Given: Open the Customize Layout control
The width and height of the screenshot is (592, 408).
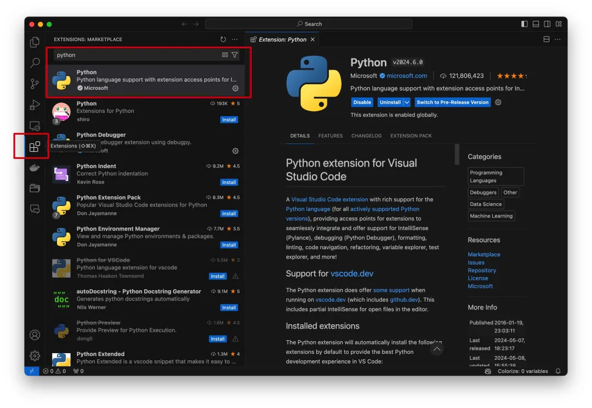Looking at the screenshot, I should click(559, 24).
